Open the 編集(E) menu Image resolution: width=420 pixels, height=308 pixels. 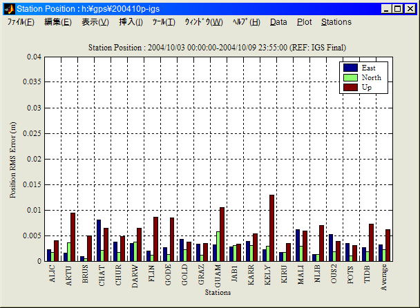pos(57,22)
